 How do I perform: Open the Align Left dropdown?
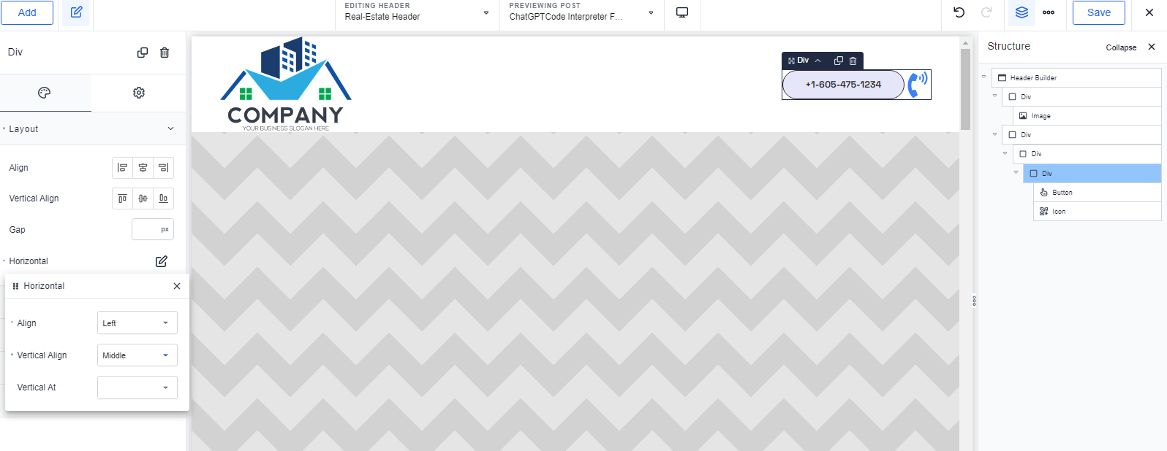point(137,323)
